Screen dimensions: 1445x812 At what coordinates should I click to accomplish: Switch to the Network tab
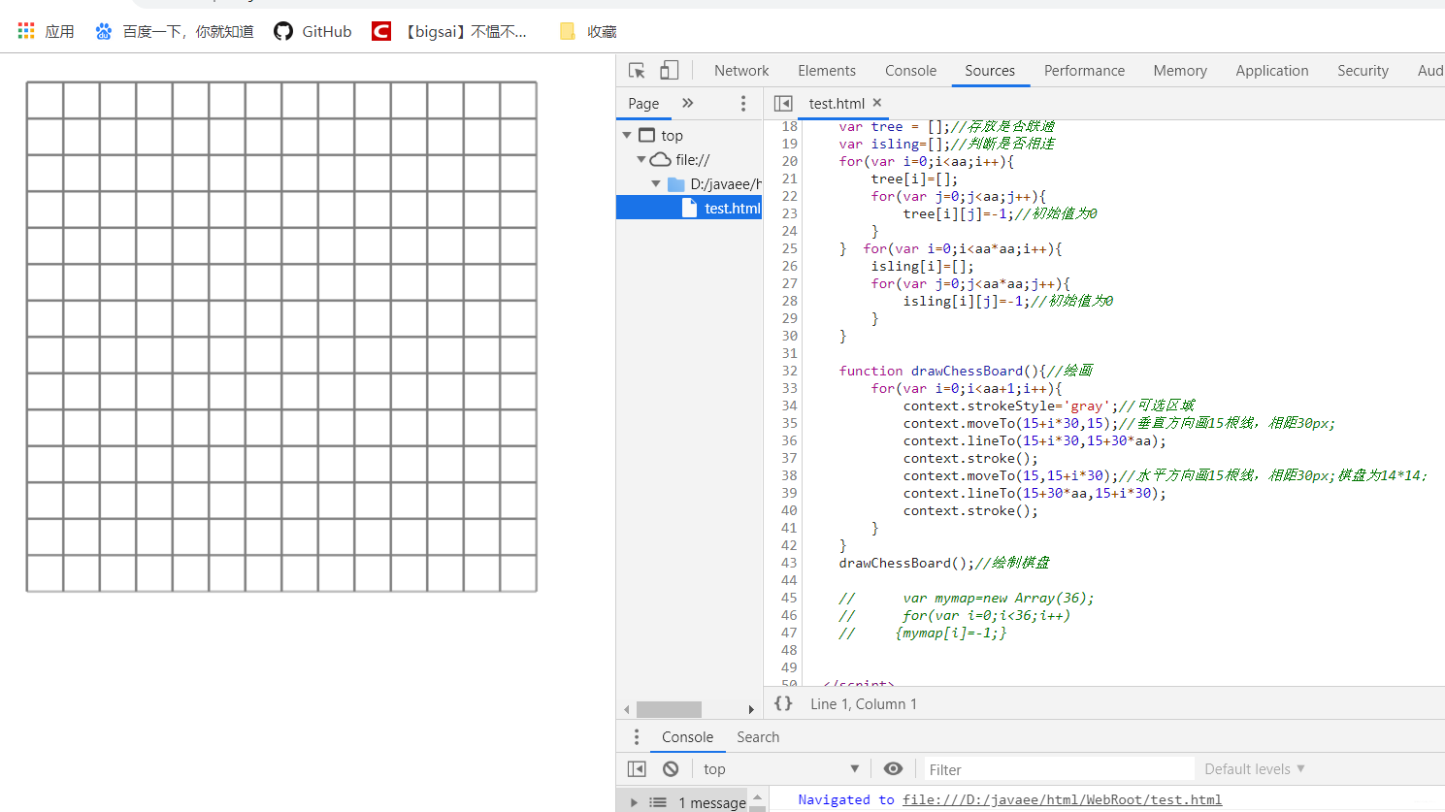[x=740, y=71]
